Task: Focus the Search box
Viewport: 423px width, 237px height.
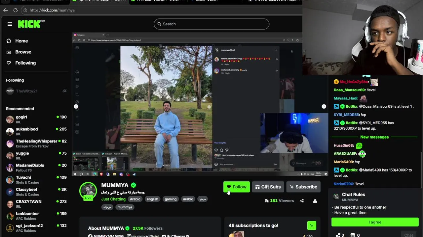Action: click(211, 24)
